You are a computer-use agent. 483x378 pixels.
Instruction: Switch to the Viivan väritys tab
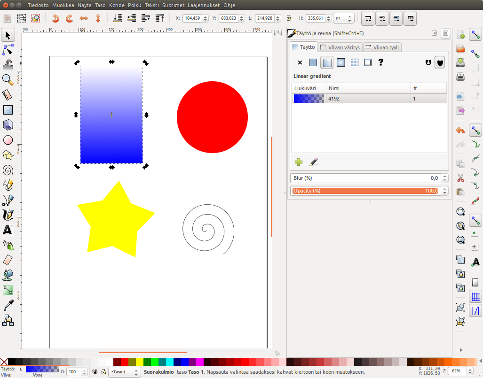(x=340, y=47)
